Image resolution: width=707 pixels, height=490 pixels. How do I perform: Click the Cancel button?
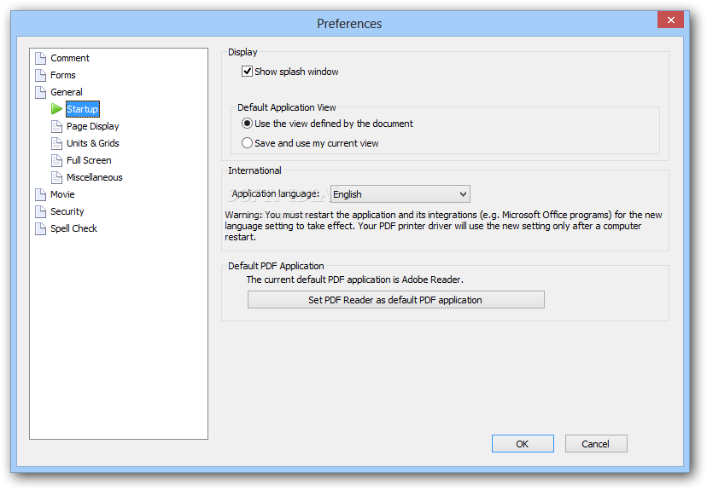pyautogui.click(x=596, y=444)
